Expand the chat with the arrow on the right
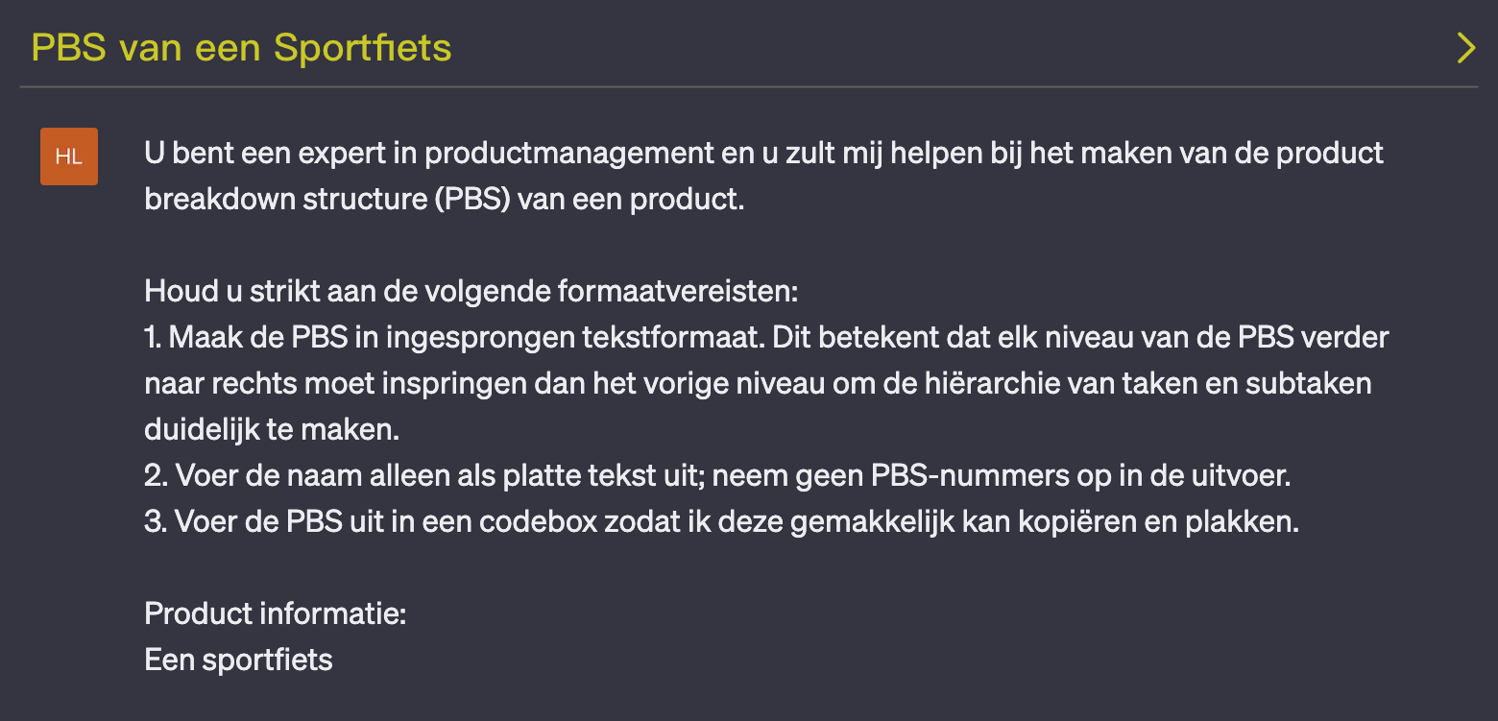Viewport: 1498px width, 721px height. click(1466, 47)
